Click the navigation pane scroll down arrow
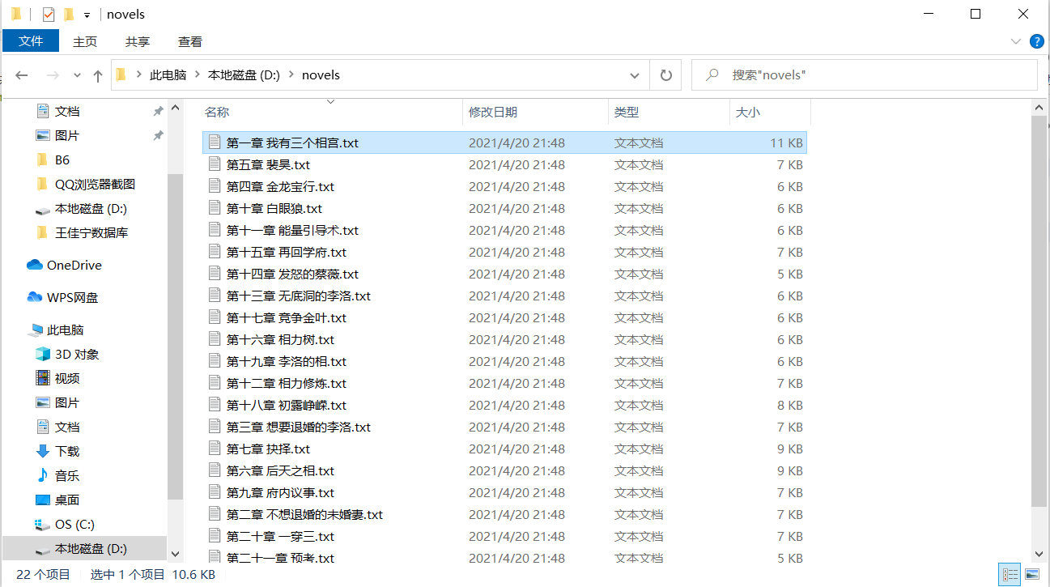 (x=175, y=554)
